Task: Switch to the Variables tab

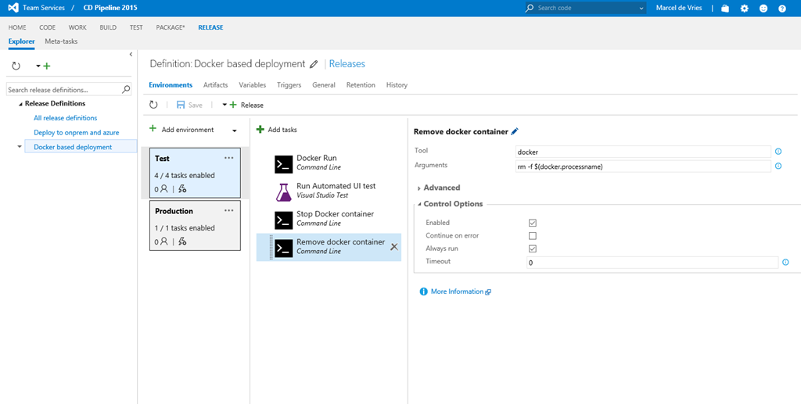Action: point(252,85)
